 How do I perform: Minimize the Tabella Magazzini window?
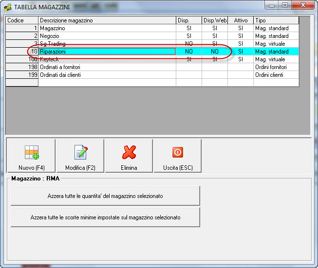tap(272, 5)
